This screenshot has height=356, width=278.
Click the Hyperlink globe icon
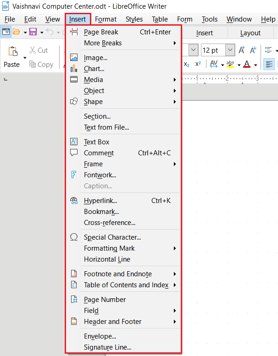74,201
